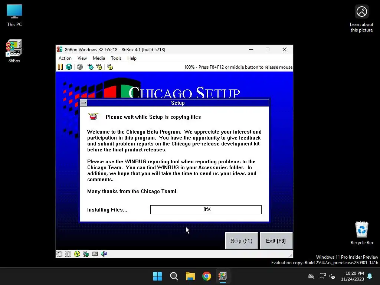Open the View menu
This screenshot has width=380, height=285.
click(82, 58)
